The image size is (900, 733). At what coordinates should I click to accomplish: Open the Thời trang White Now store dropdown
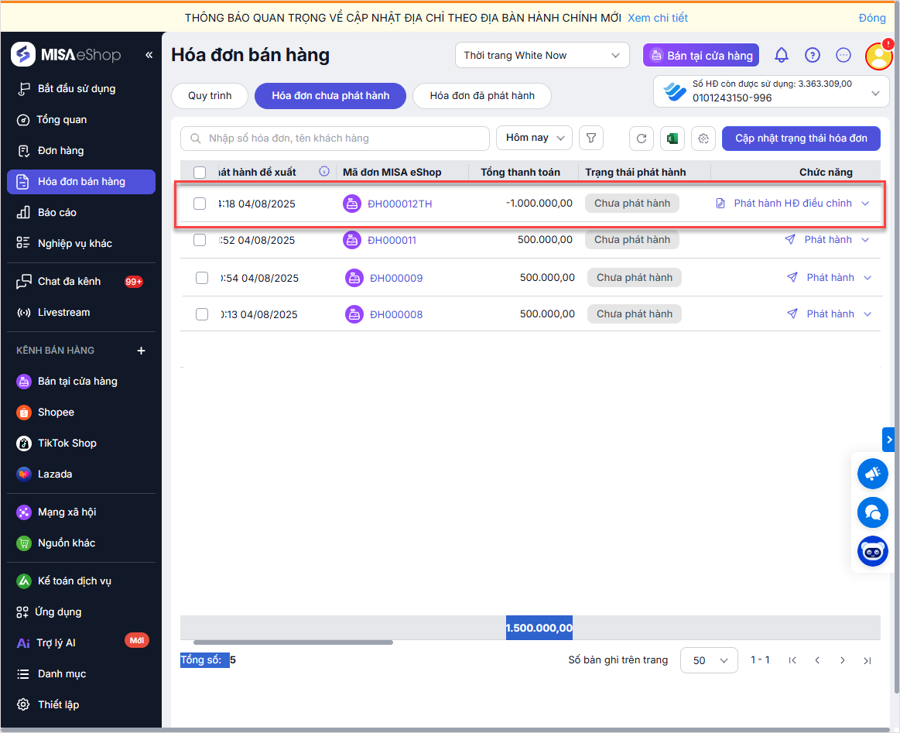coord(542,56)
